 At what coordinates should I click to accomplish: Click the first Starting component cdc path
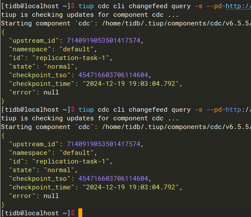point(177,23)
